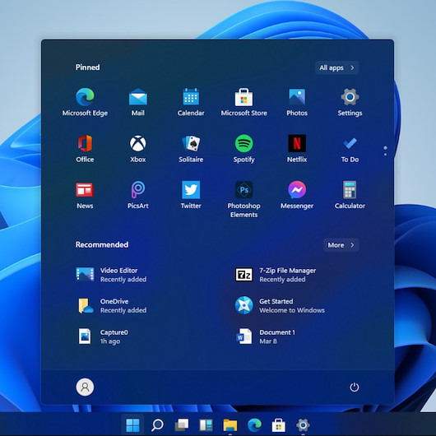The image size is (436, 436).
Task: Open Edge from the taskbar
Action: pyautogui.click(x=254, y=424)
